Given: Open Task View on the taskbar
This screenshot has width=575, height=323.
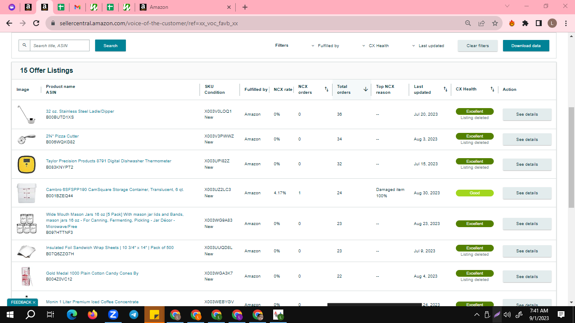Looking at the screenshot, I should pyautogui.click(x=51, y=314).
